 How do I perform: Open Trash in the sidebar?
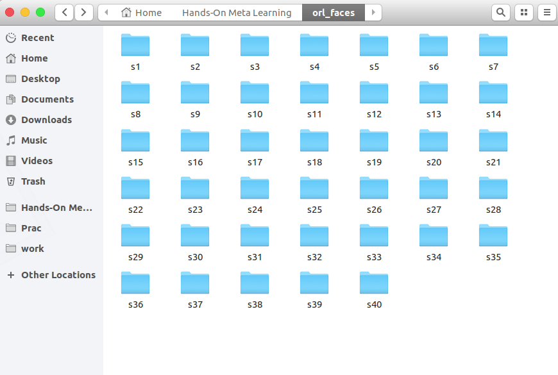(33, 181)
